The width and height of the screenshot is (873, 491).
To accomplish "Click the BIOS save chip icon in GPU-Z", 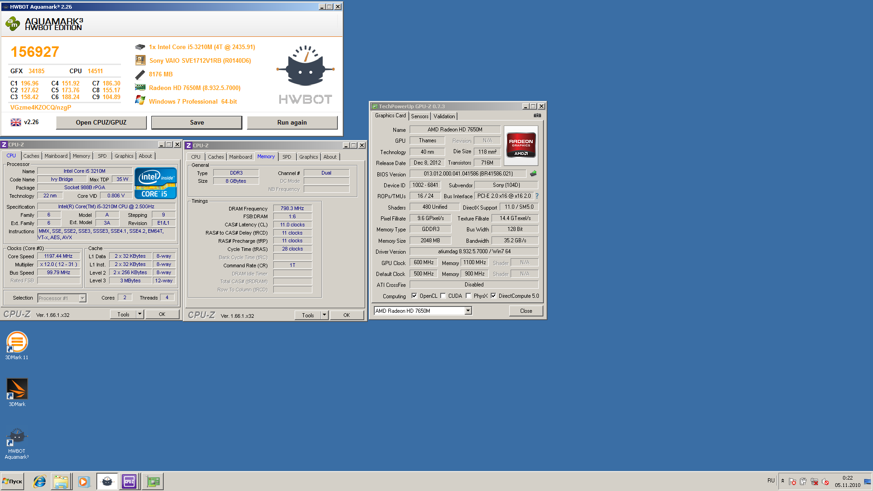I will point(533,174).
